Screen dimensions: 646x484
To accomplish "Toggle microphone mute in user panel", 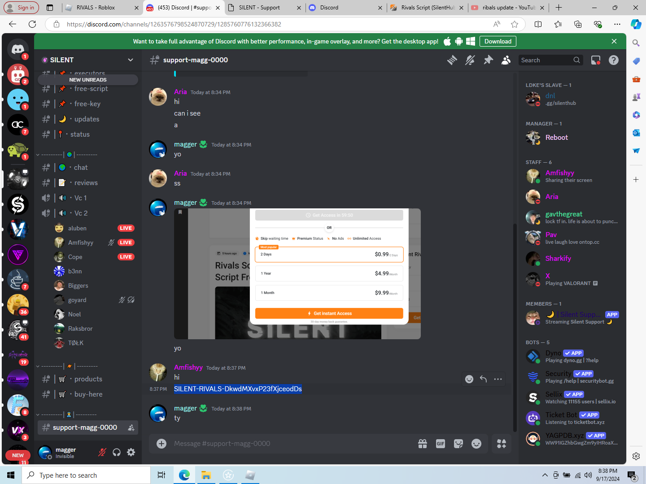I will click(x=102, y=452).
